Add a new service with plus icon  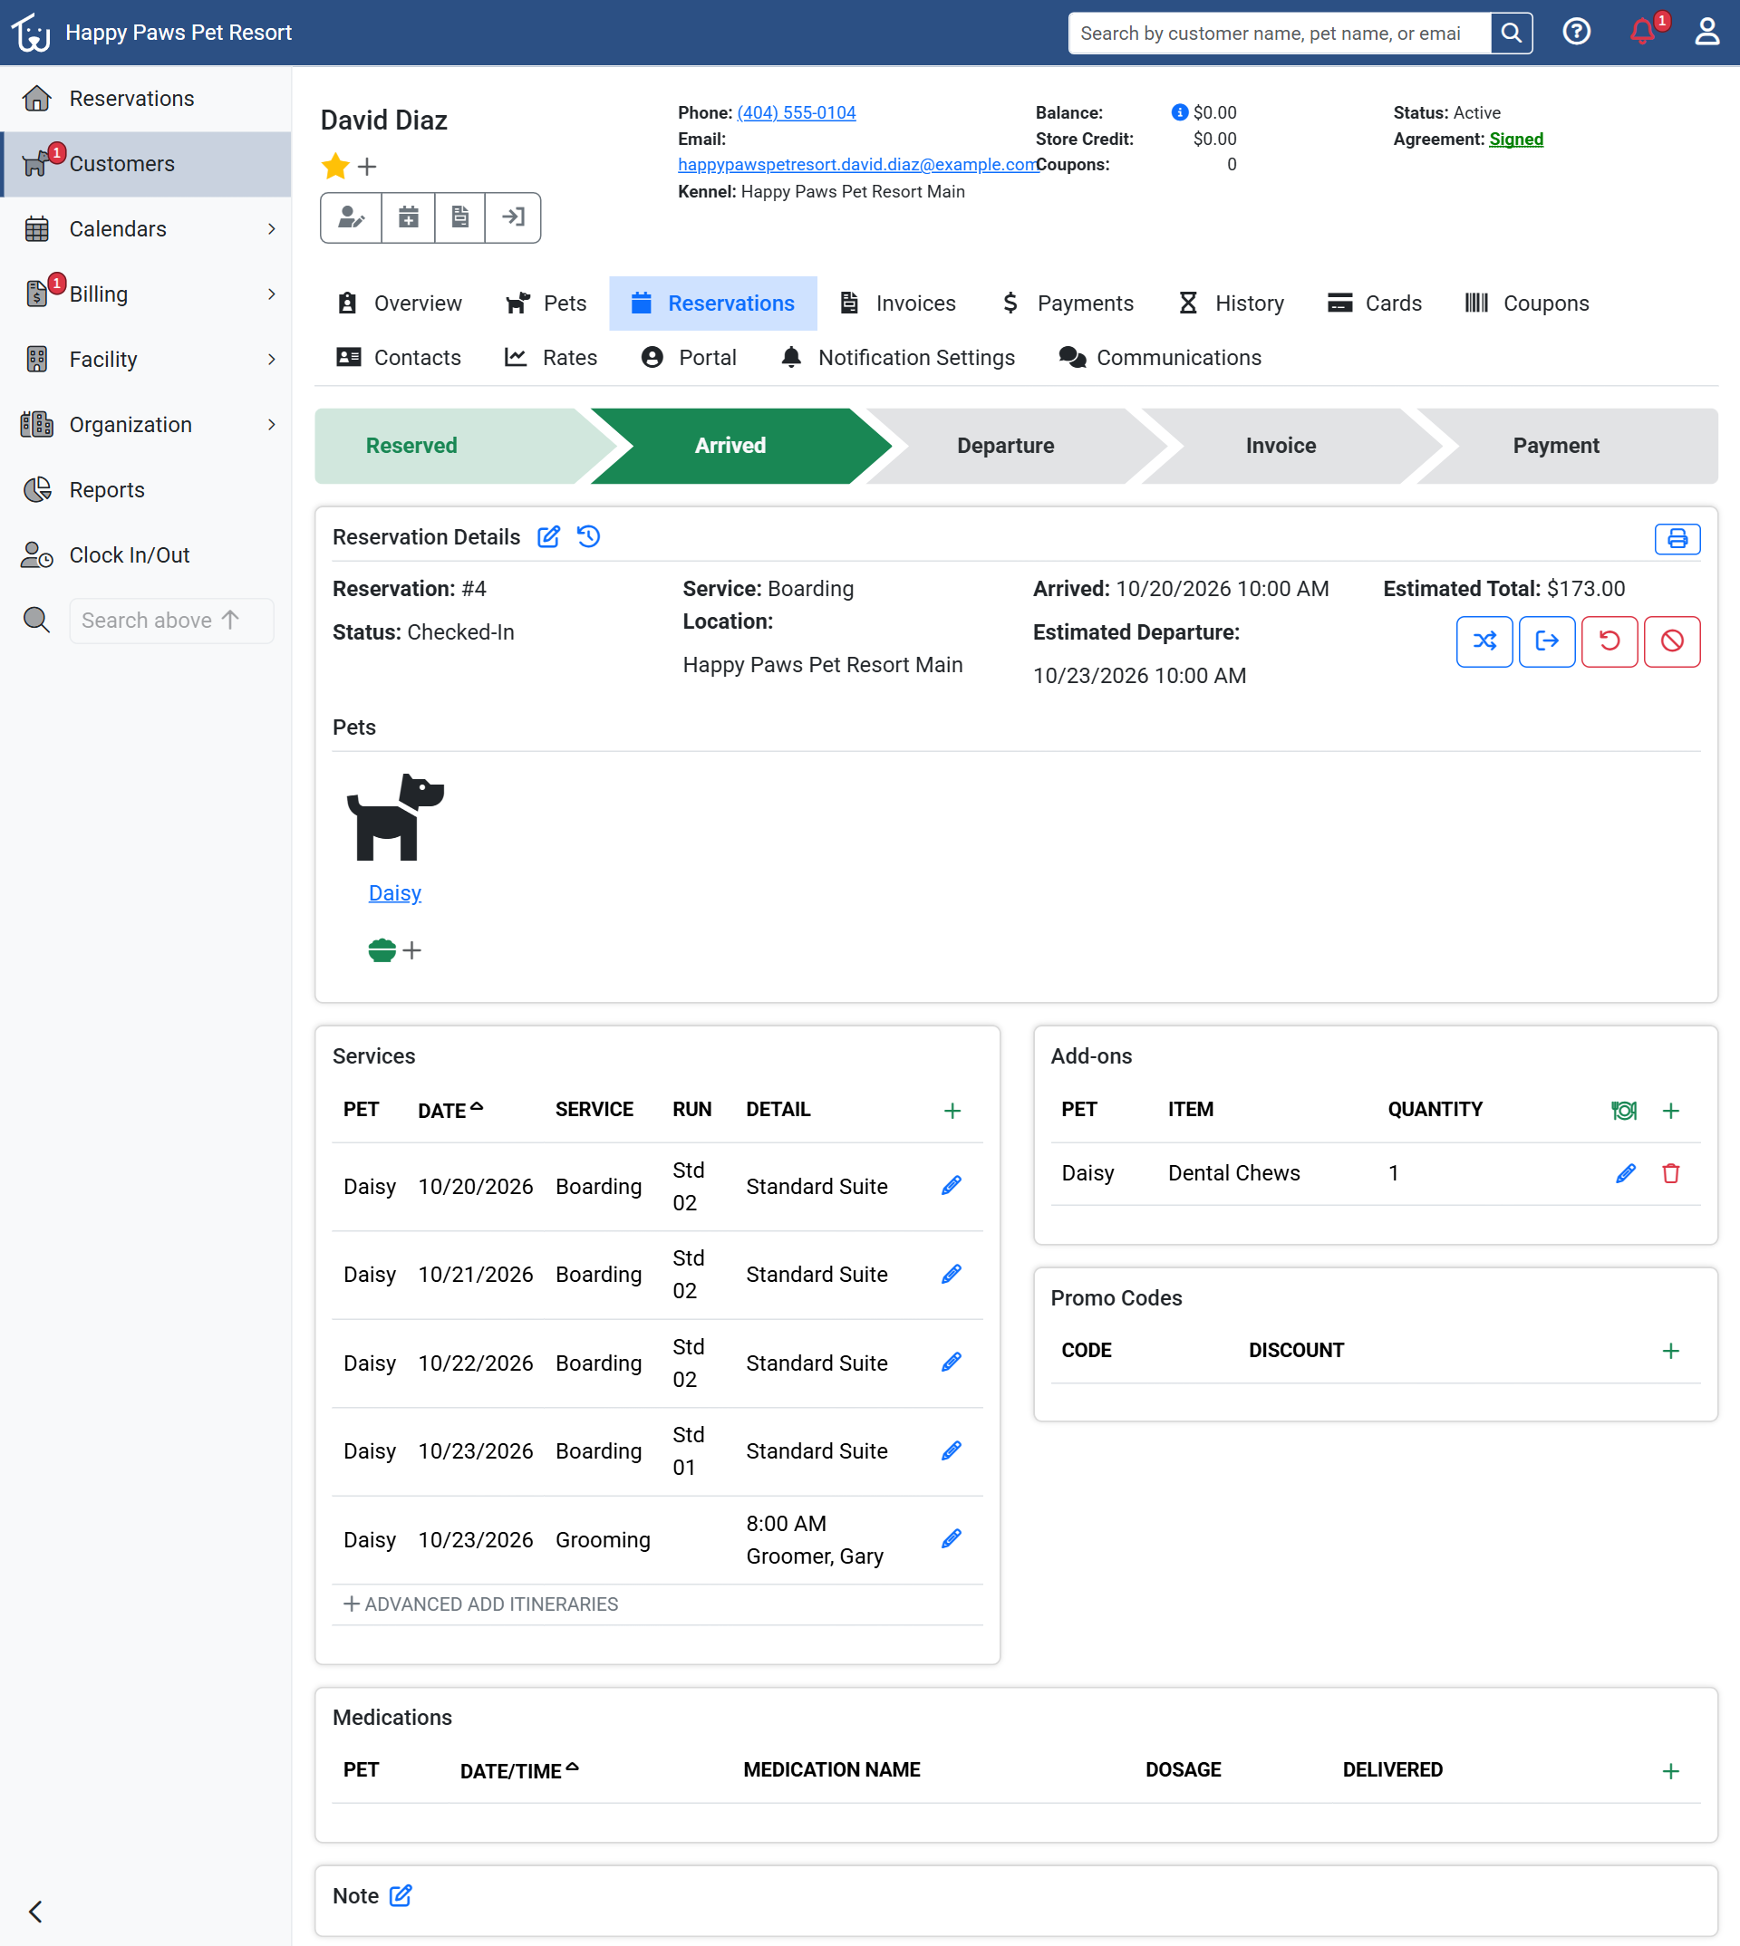point(952,1111)
